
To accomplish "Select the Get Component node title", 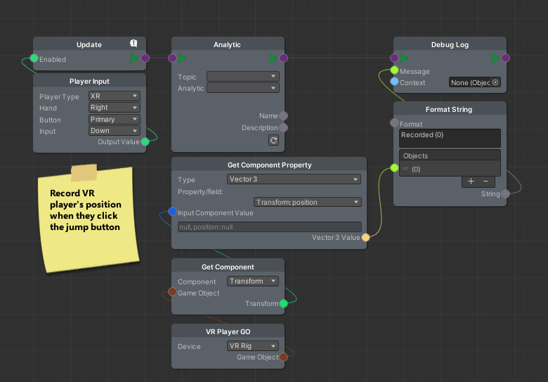I will 228,267.
